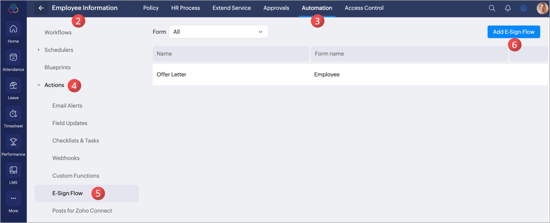This screenshot has width=550, height=223.
Task: Expand the Schedulers section
Action: coord(39,50)
